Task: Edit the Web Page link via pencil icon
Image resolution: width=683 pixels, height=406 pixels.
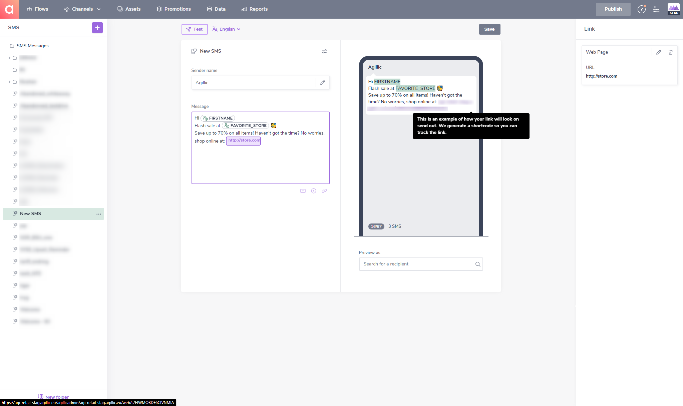Action: pyautogui.click(x=658, y=52)
